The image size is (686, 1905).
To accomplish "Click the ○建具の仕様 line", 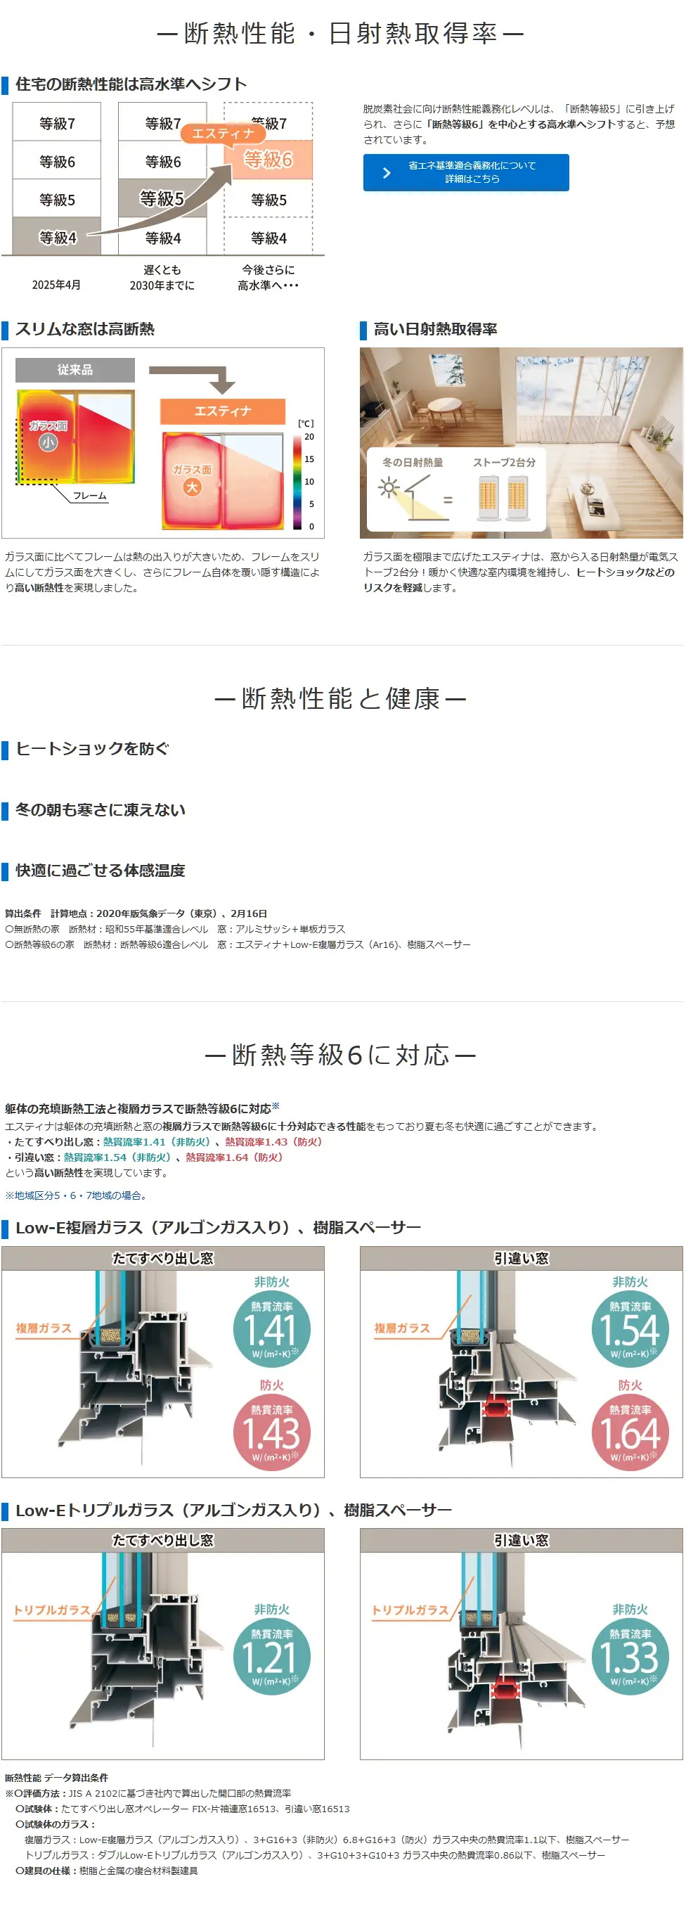I will (106, 1871).
